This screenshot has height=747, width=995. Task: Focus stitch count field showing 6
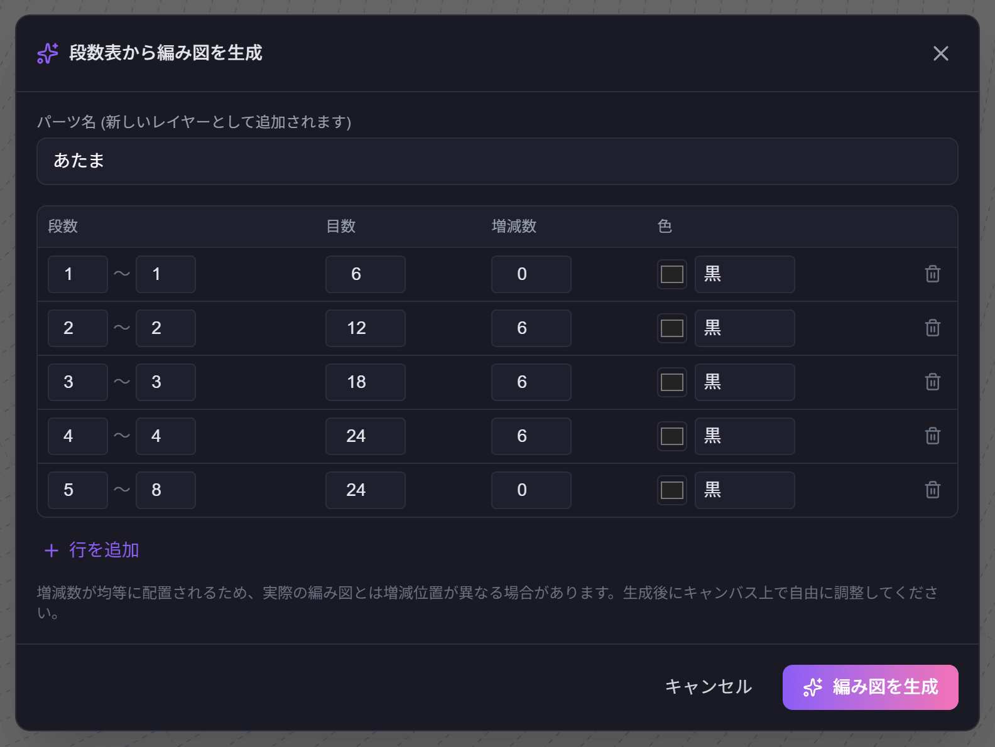click(366, 274)
